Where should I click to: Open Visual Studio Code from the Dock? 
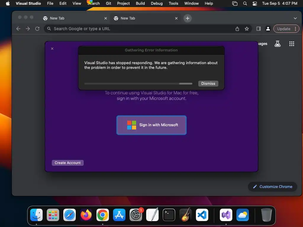202,215
